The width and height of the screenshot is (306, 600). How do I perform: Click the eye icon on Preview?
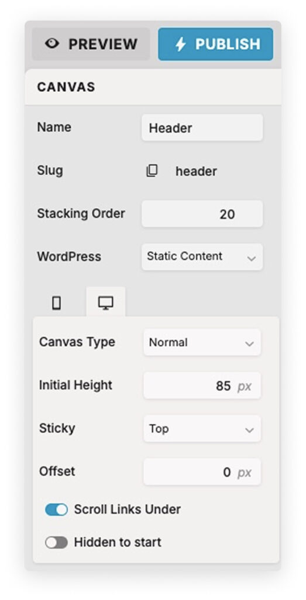[52, 43]
